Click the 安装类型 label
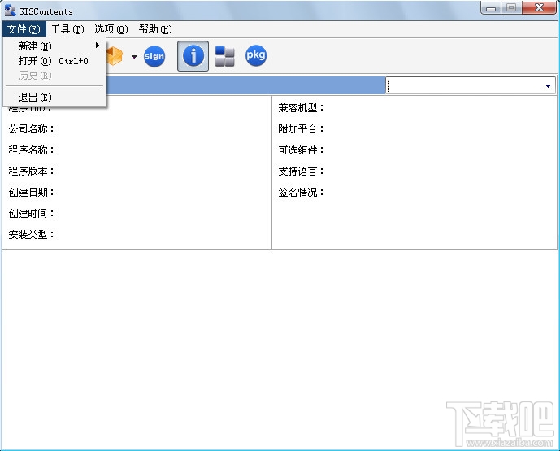The image size is (560, 451). pyautogui.click(x=32, y=234)
